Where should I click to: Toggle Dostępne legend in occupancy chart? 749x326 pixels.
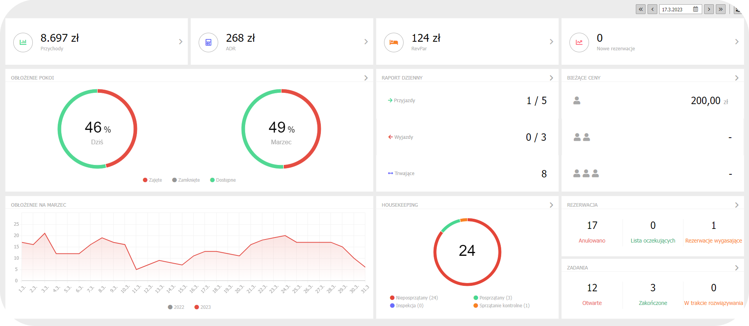[223, 180]
